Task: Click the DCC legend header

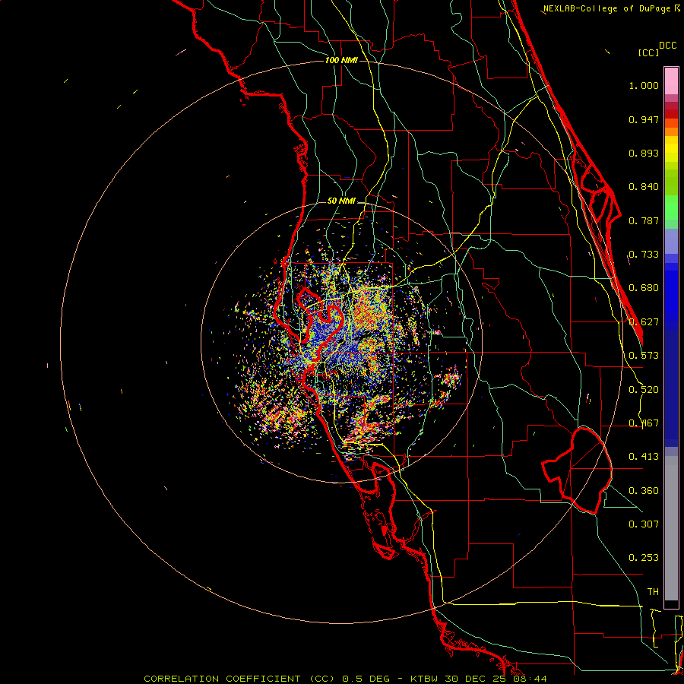Action: tap(668, 46)
